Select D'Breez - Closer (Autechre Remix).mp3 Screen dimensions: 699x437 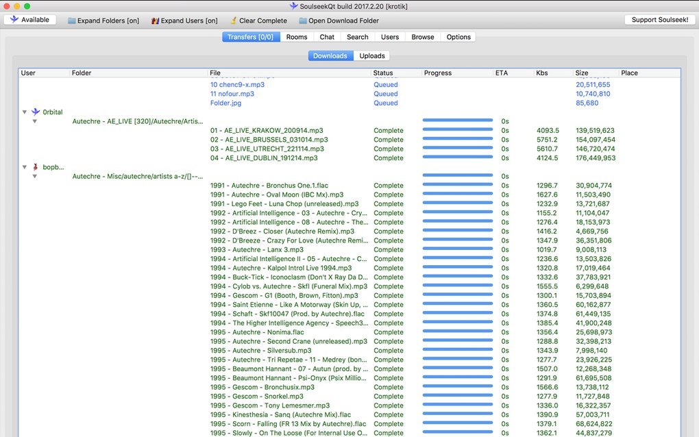click(282, 232)
